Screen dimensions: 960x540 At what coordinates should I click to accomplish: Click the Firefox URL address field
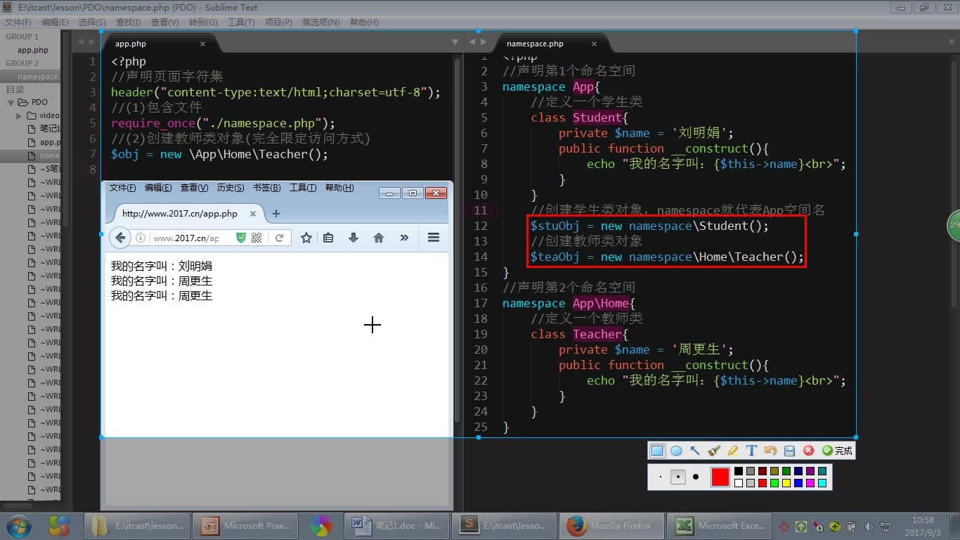(188, 238)
